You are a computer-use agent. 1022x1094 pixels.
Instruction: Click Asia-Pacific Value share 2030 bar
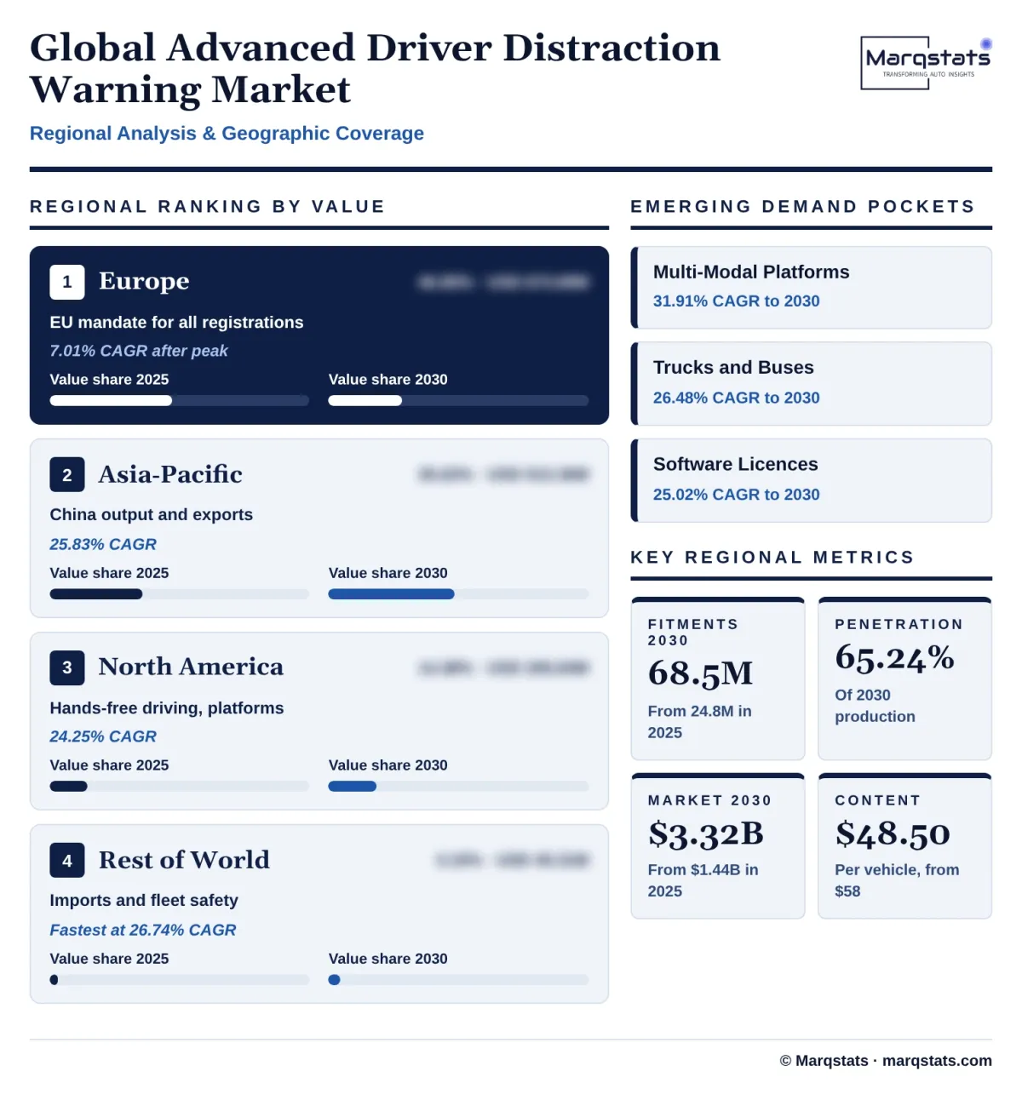pos(458,594)
